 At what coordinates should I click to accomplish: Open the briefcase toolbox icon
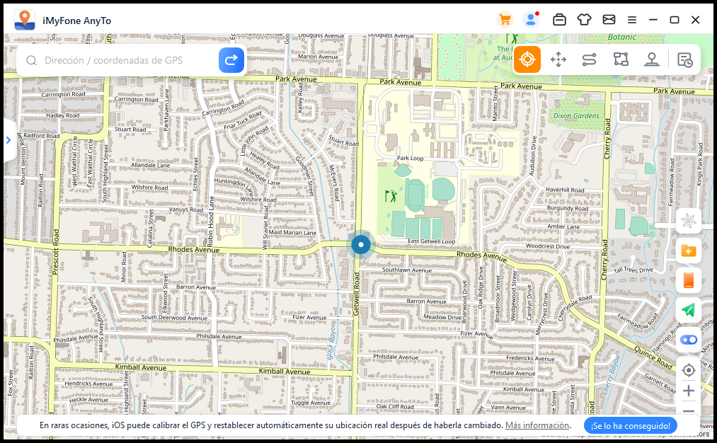[559, 20]
